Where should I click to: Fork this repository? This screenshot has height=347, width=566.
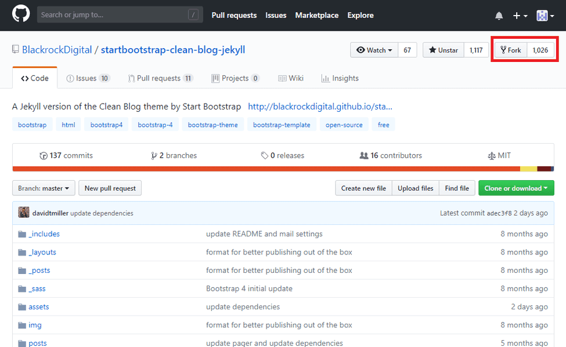[x=510, y=50]
